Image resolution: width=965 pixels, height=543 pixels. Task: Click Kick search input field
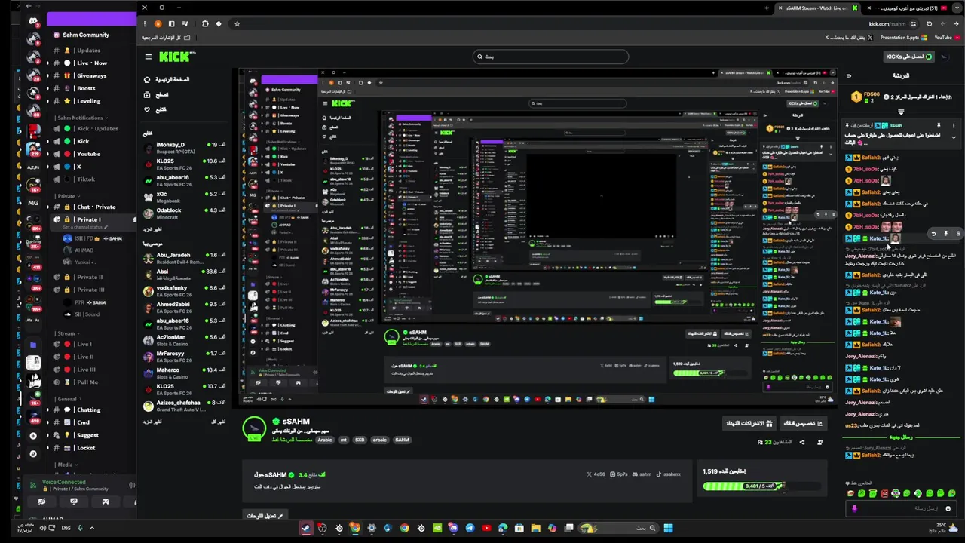550,57
